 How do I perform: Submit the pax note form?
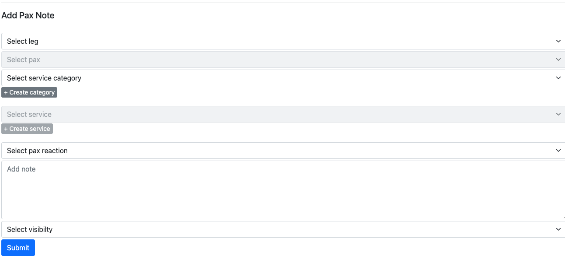[18, 248]
